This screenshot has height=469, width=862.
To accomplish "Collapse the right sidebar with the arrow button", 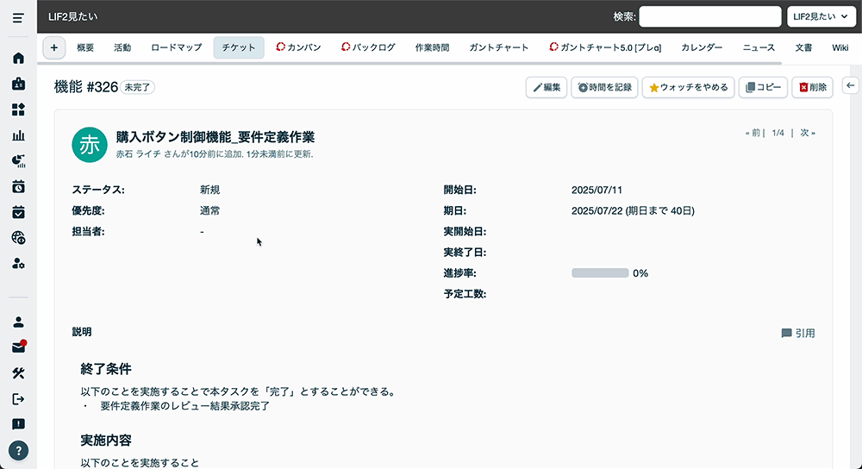I will [850, 84].
